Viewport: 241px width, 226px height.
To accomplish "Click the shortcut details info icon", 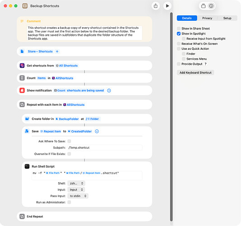I will click(x=211, y=6).
